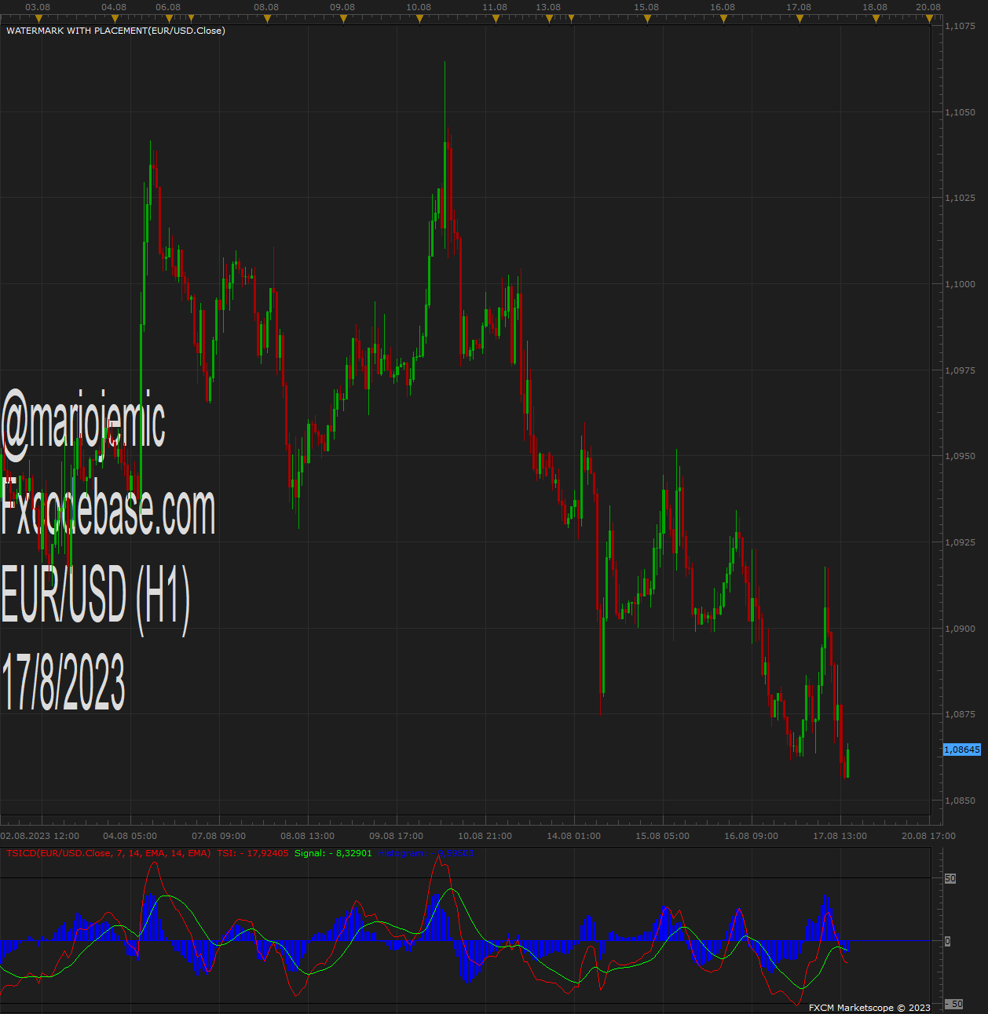The height and width of the screenshot is (1014, 988).
Task: Click the 20.08 17:00 time axis label
Action: pos(929,836)
